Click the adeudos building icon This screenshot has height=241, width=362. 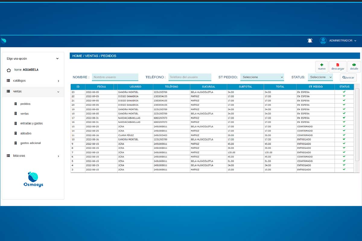pyautogui.click(x=16, y=133)
